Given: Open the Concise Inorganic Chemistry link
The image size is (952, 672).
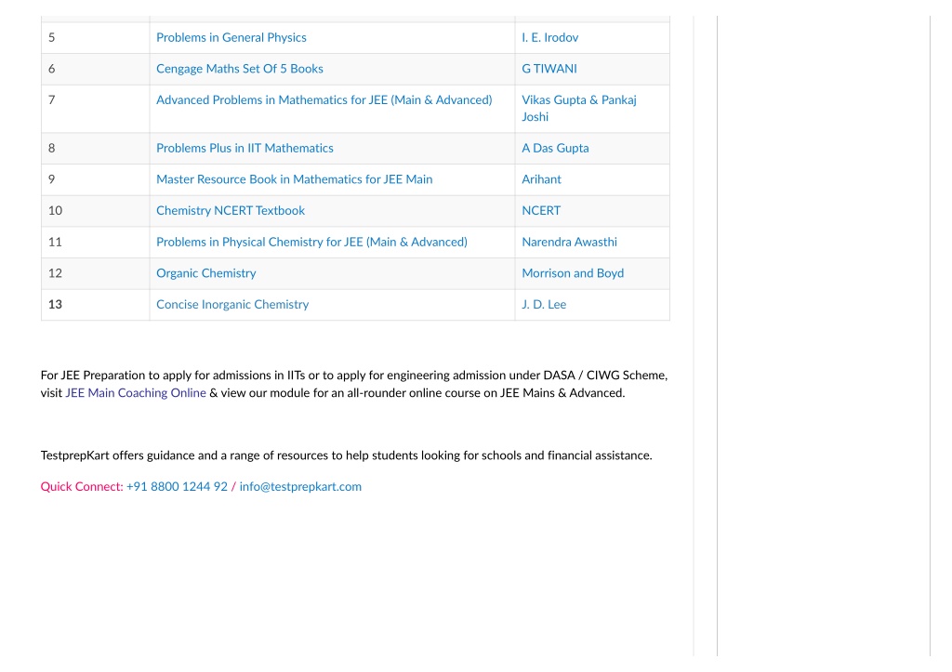Looking at the screenshot, I should tap(232, 304).
